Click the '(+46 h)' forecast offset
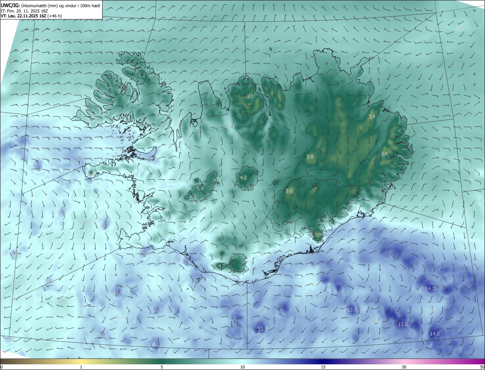The image size is (485, 370). [x=55, y=16]
